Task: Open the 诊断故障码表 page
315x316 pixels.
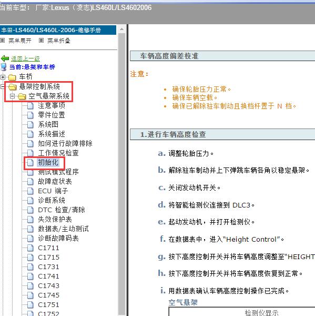Action: tap(58, 238)
